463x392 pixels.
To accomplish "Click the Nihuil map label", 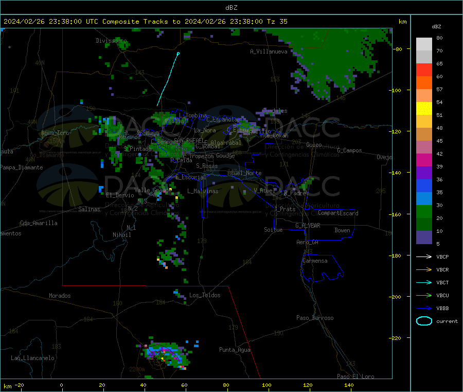I will tap(121, 235).
